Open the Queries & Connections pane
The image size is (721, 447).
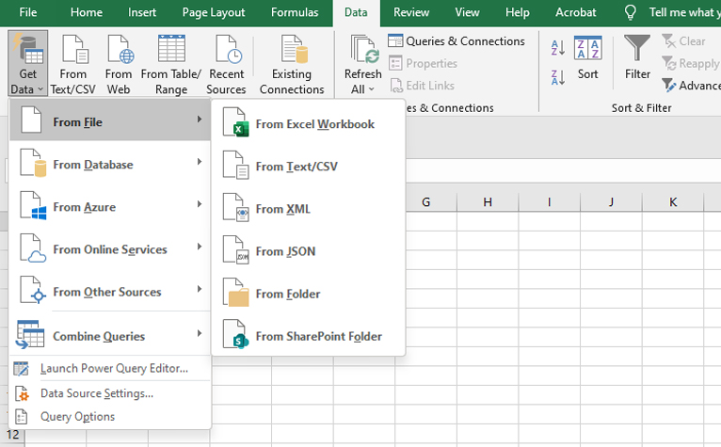(x=457, y=40)
